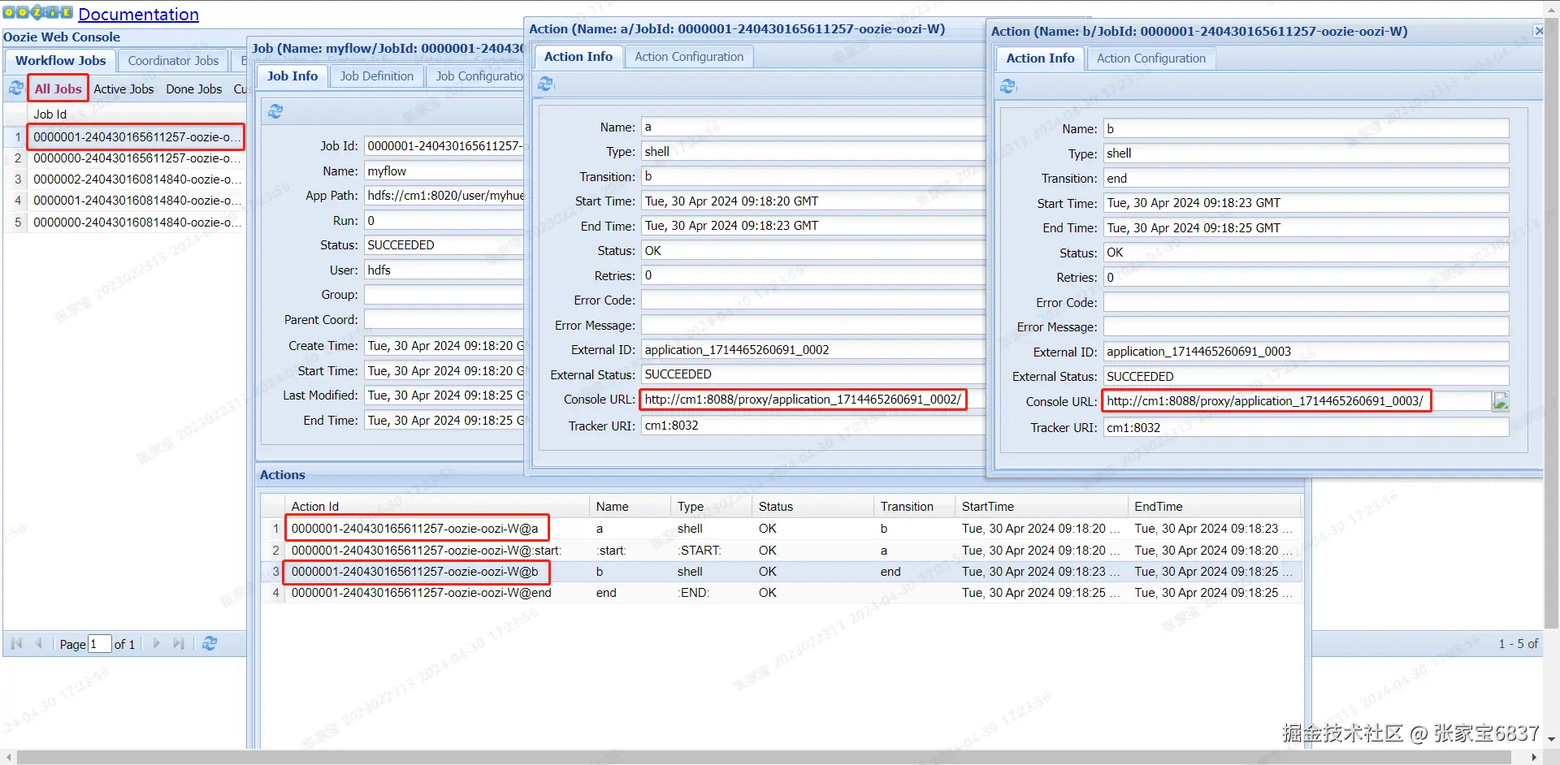The image size is (1560, 765).
Task: Go to first page of jobs
Action: 16,643
